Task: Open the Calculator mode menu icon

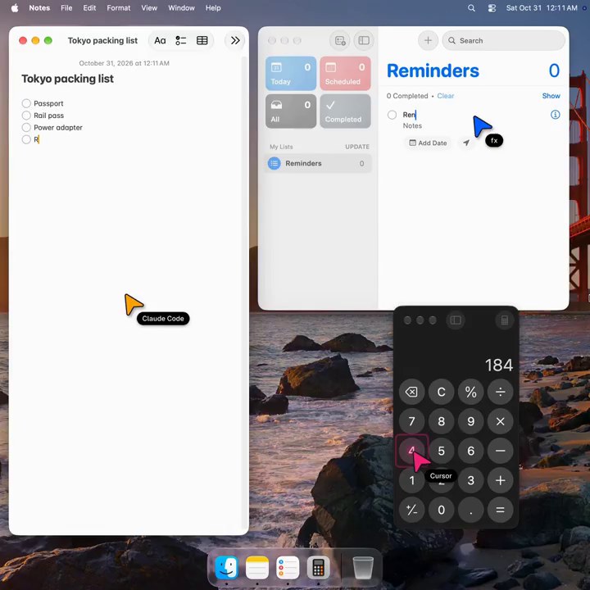Action: click(505, 320)
